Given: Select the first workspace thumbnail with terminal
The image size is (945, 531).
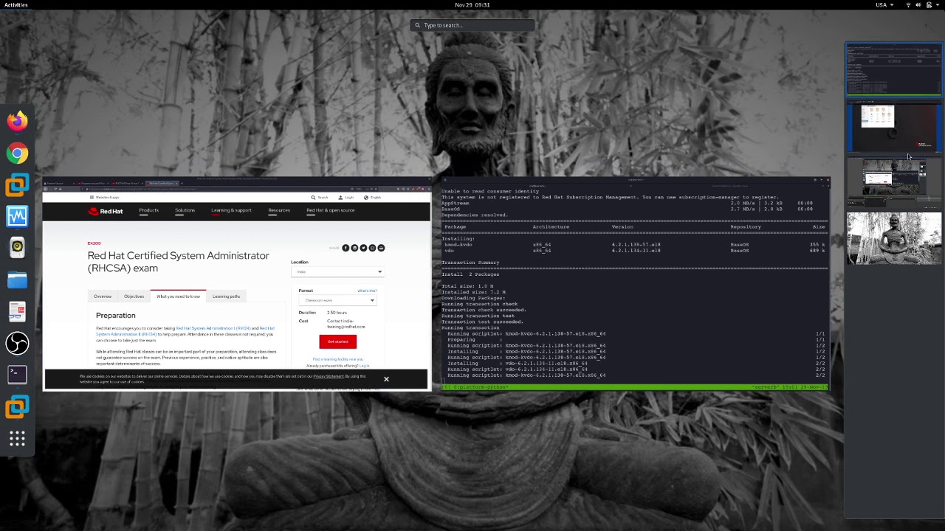Looking at the screenshot, I should [x=894, y=70].
